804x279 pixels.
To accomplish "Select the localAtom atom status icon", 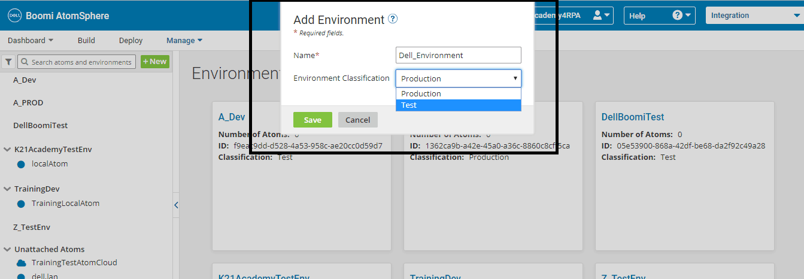I will click(21, 164).
